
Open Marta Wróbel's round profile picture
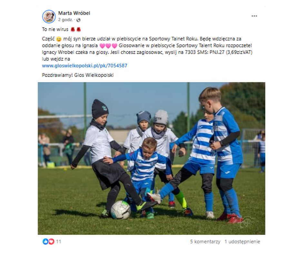[x=49, y=16]
